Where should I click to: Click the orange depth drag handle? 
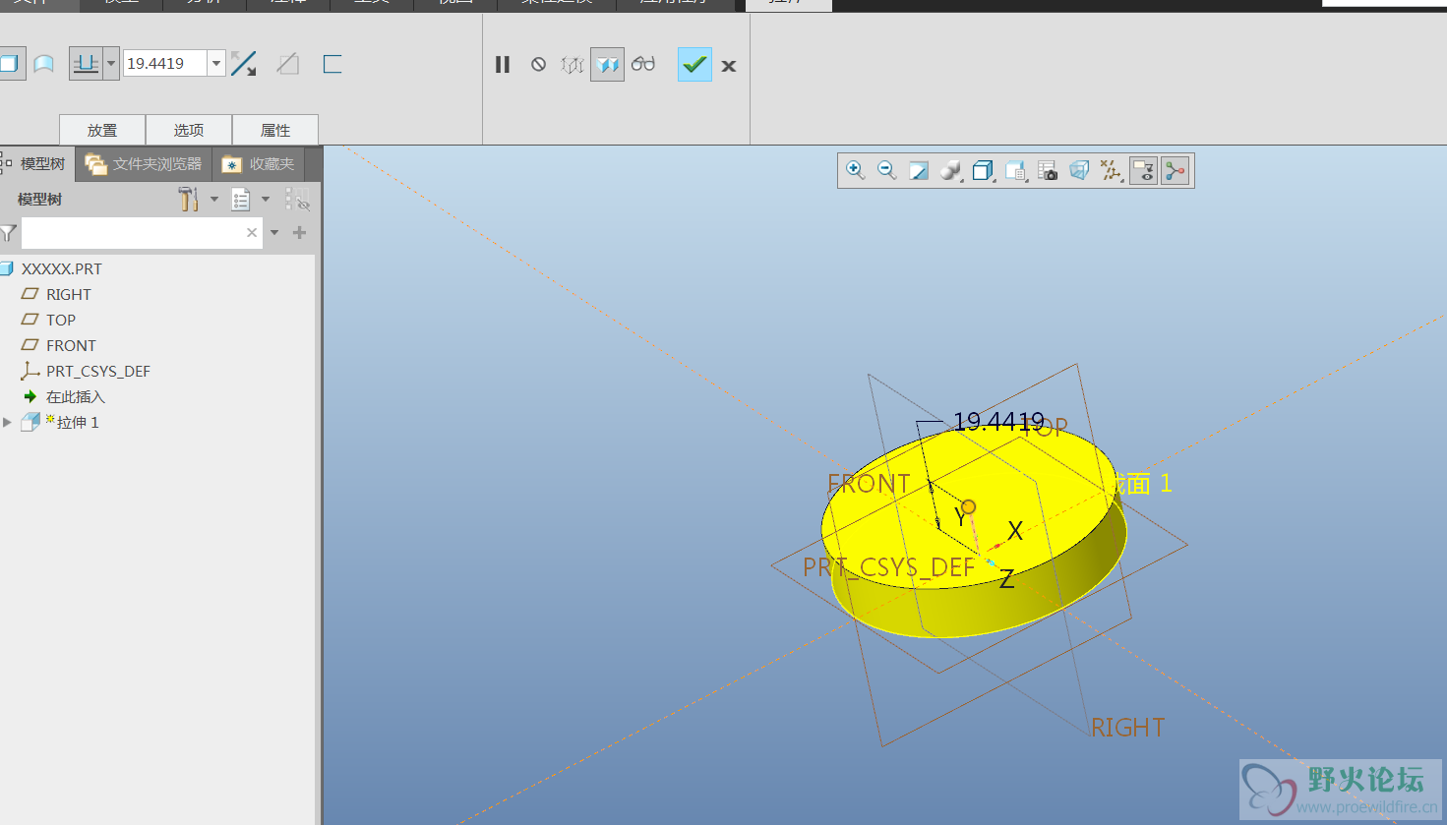[968, 506]
